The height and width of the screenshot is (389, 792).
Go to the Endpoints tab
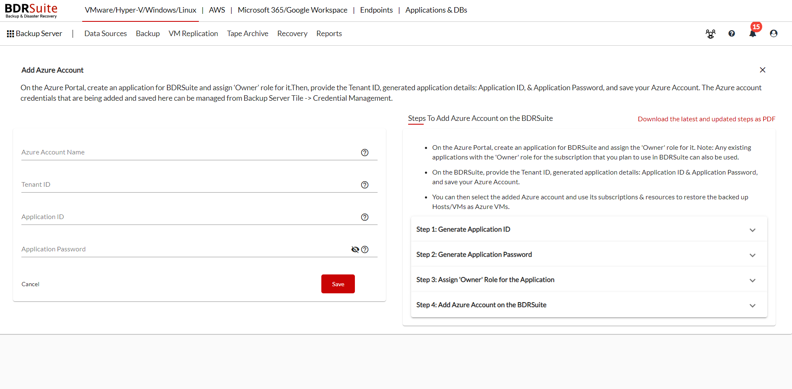click(x=376, y=10)
